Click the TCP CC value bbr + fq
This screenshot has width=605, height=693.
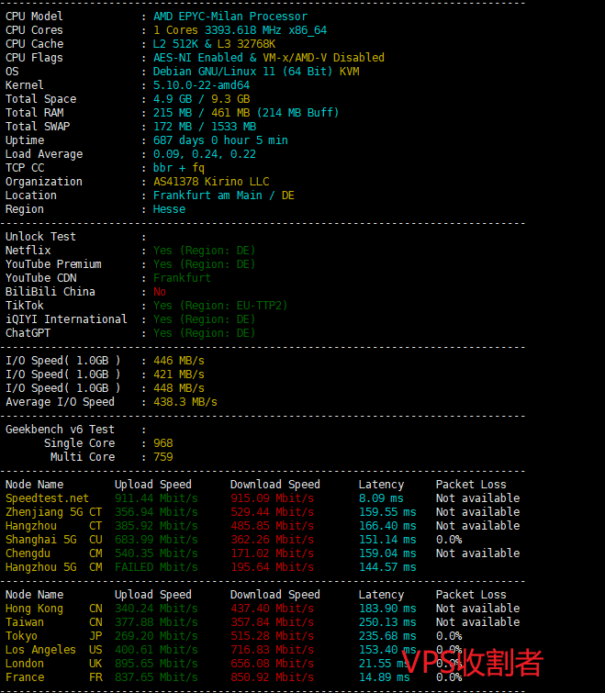tap(179, 168)
